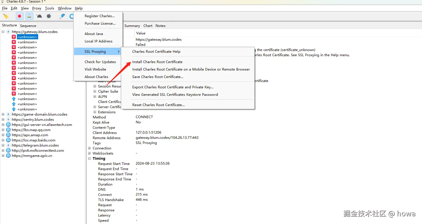Open the File menu
Image resolution: width=422 pixels, height=224 pixels.
click(x=5, y=8)
